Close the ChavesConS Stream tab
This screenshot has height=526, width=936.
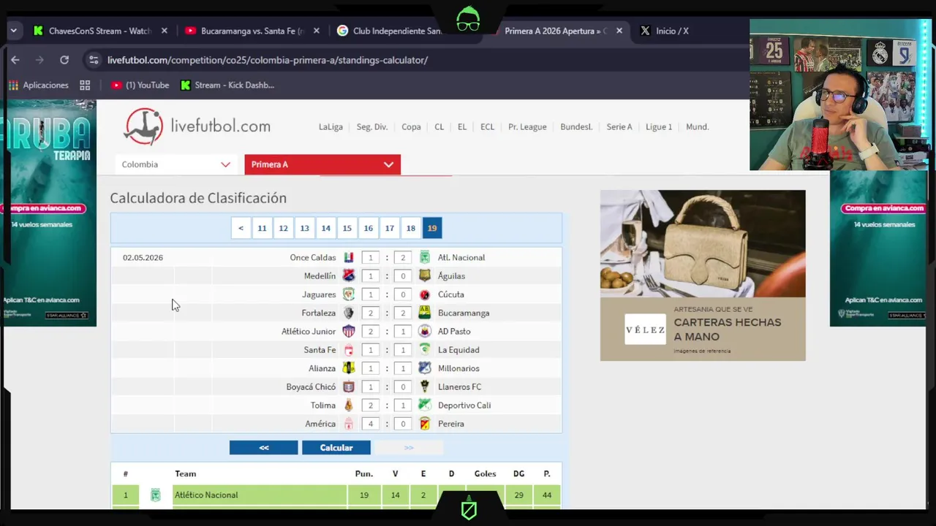click(165, 31)
